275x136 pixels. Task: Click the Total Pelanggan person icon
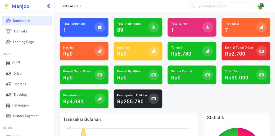click(x=154, y=27)
